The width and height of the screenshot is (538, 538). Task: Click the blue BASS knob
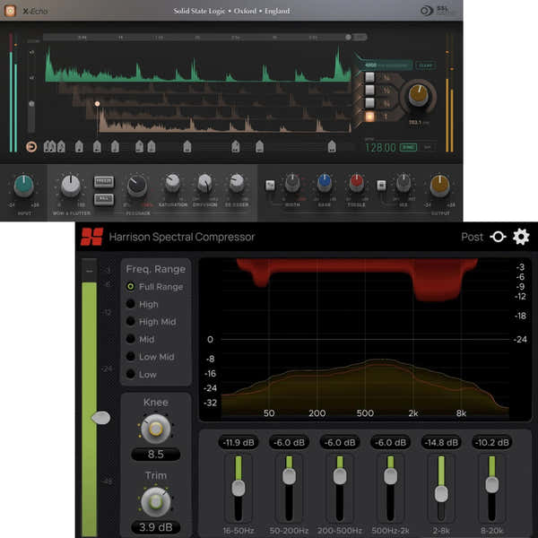coord(325,183)
